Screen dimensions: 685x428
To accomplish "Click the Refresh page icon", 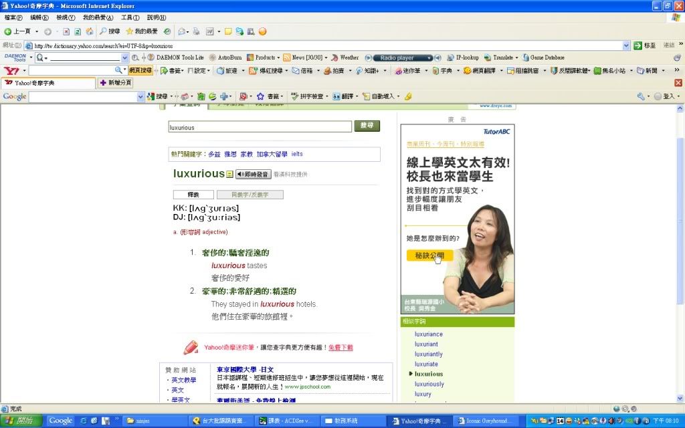I will pyautogui.click(x=78, y=31).
